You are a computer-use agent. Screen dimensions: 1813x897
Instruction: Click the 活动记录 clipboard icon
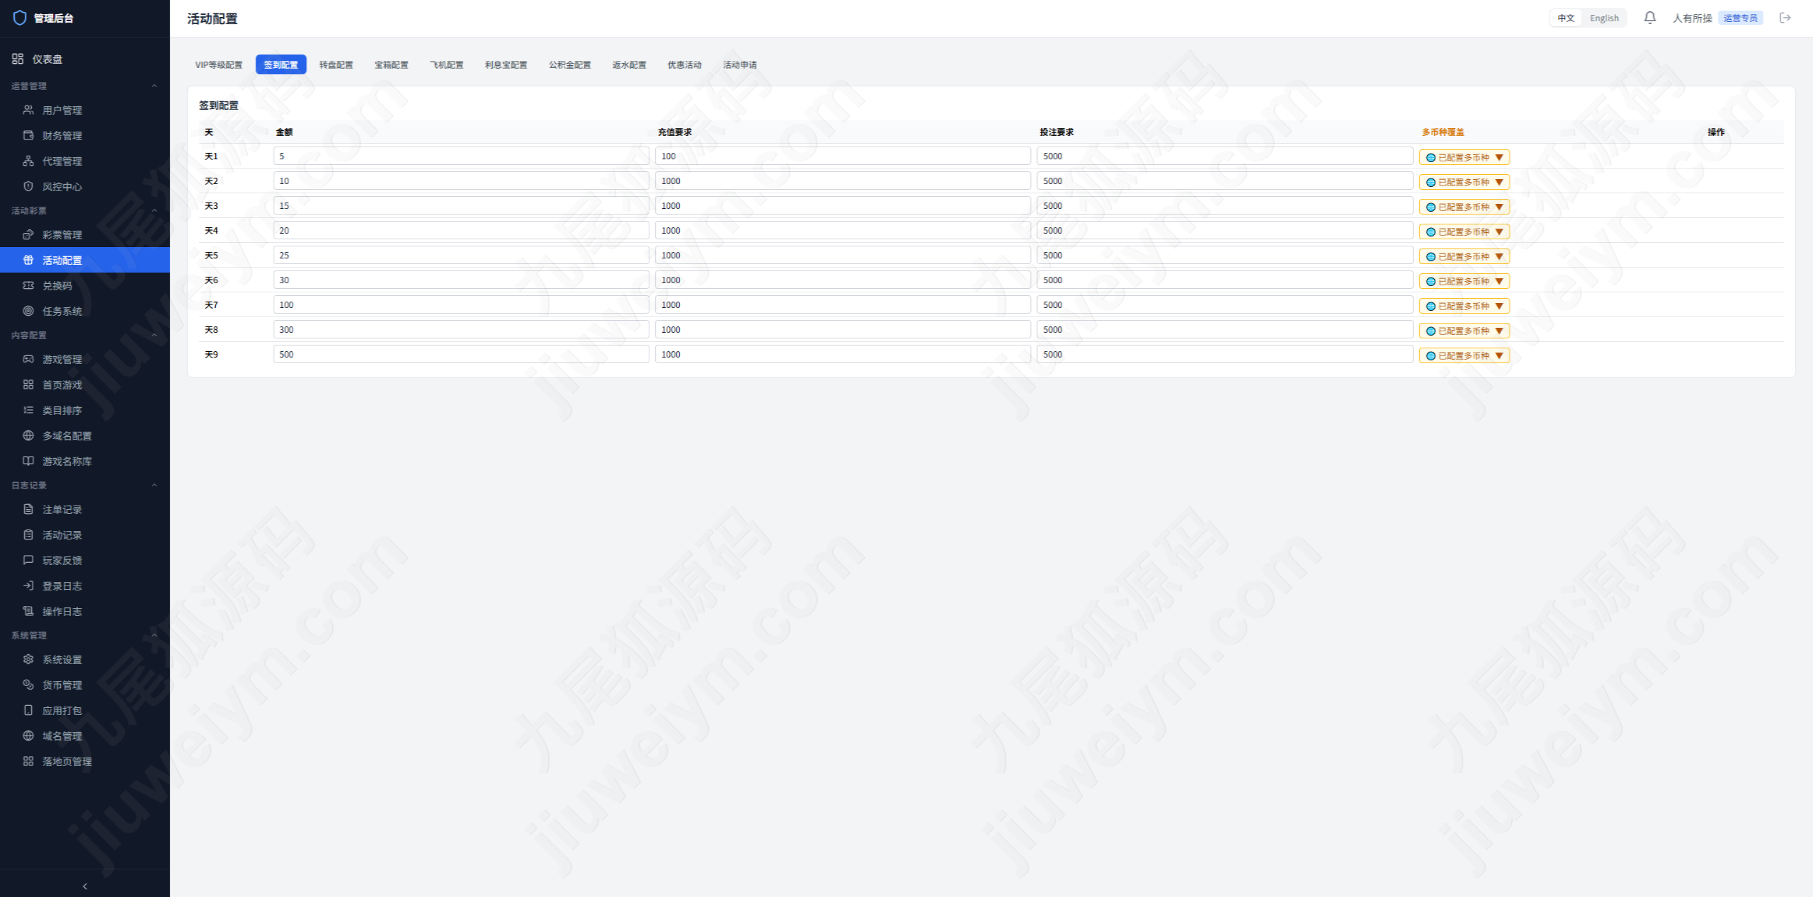tap(28, 535)
